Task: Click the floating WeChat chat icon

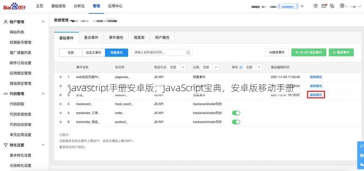Action: (x=361, y=164)
